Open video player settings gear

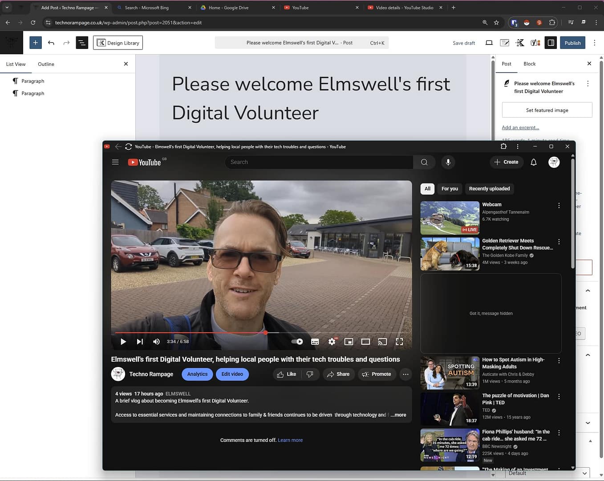click(x=332, y=342)
